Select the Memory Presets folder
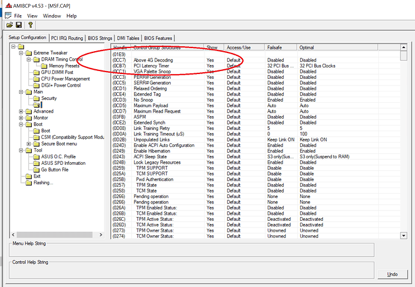 click(60, 66)
